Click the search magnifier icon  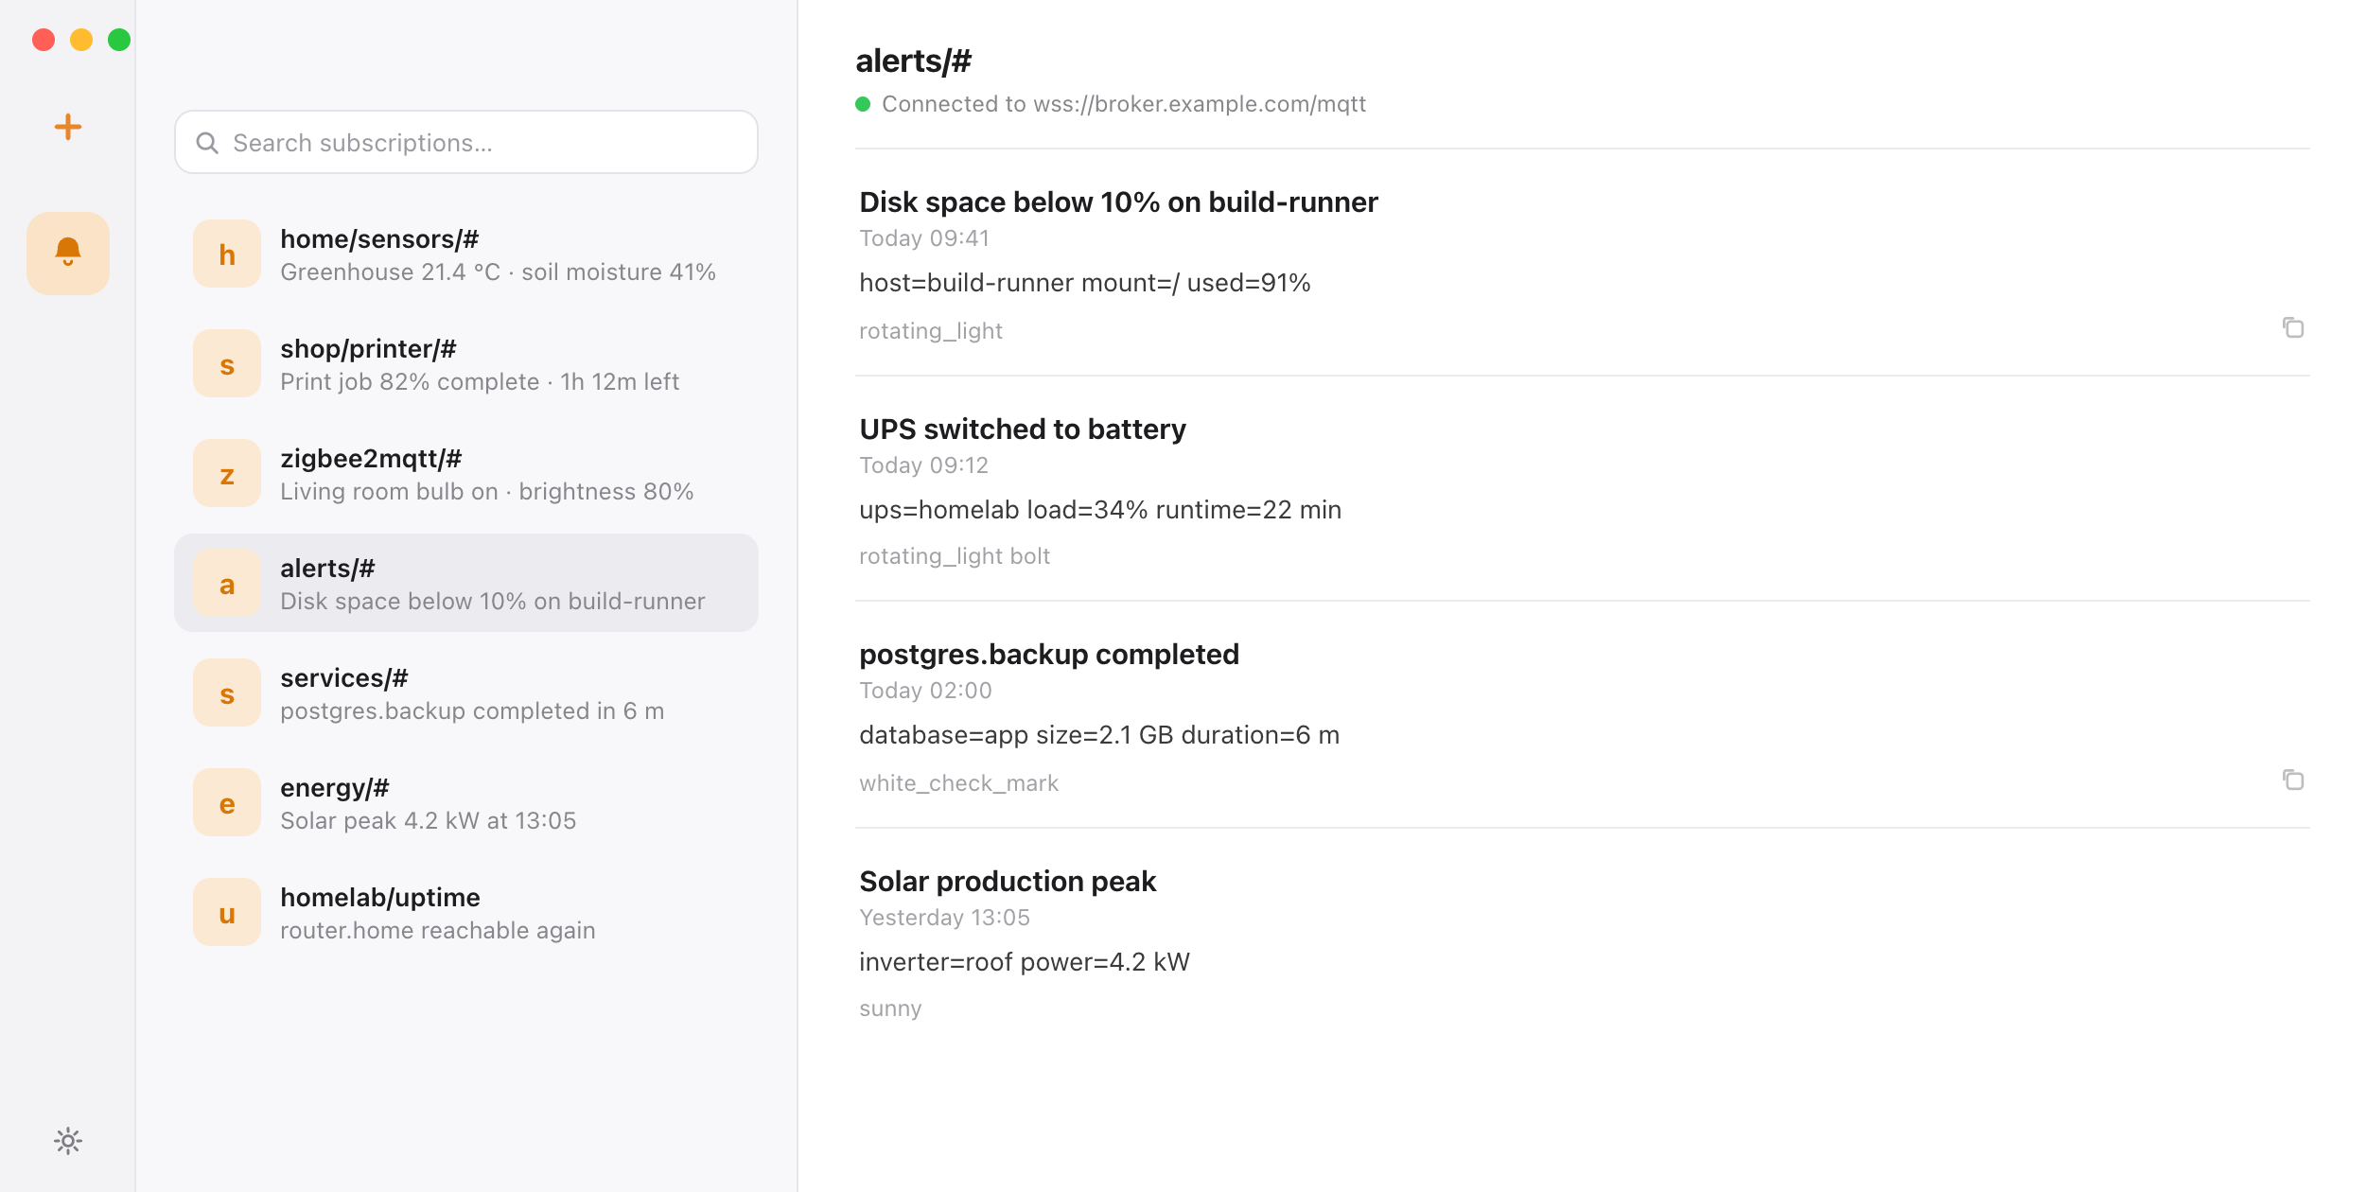pyautogui.click(x=206, y=143)
